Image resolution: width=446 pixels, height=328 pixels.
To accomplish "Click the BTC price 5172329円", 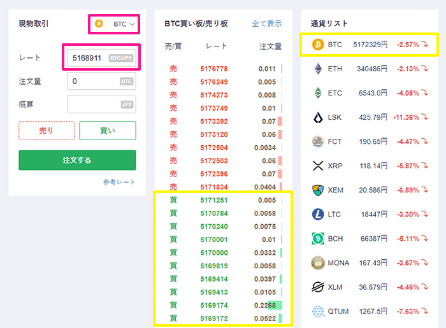I will click(370, 45).
